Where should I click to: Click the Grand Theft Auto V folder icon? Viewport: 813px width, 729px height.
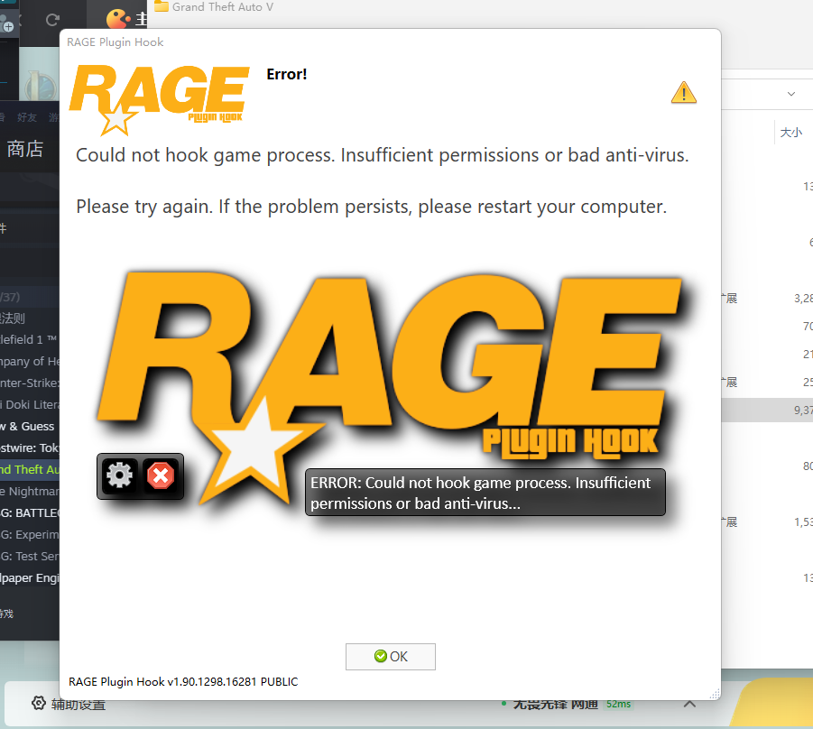[x=162, y=6]
